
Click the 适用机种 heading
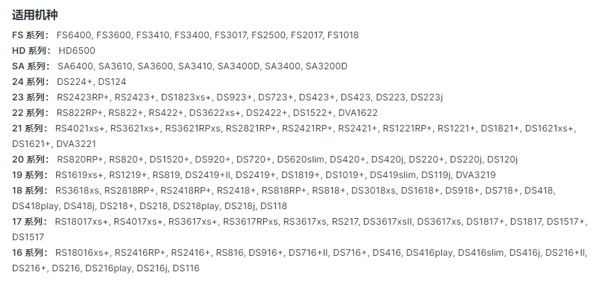(x=35, y=15)
